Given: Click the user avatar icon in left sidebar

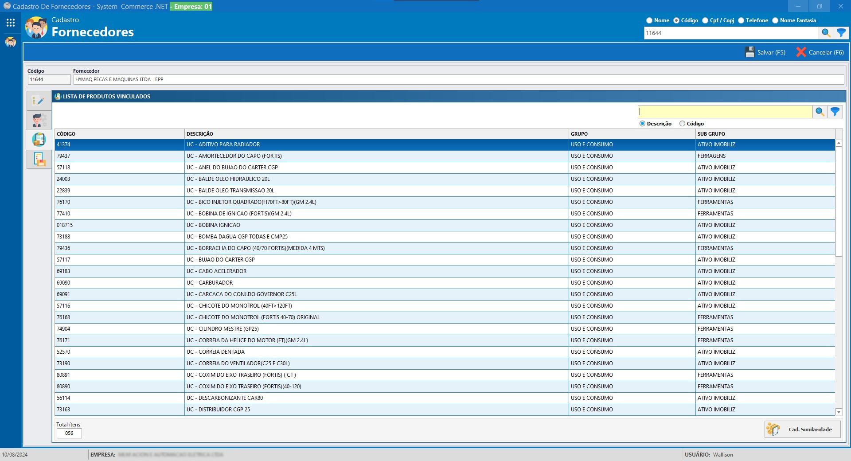Looking at the screenshot, I should pyautogui.click(x=11, y=42).
